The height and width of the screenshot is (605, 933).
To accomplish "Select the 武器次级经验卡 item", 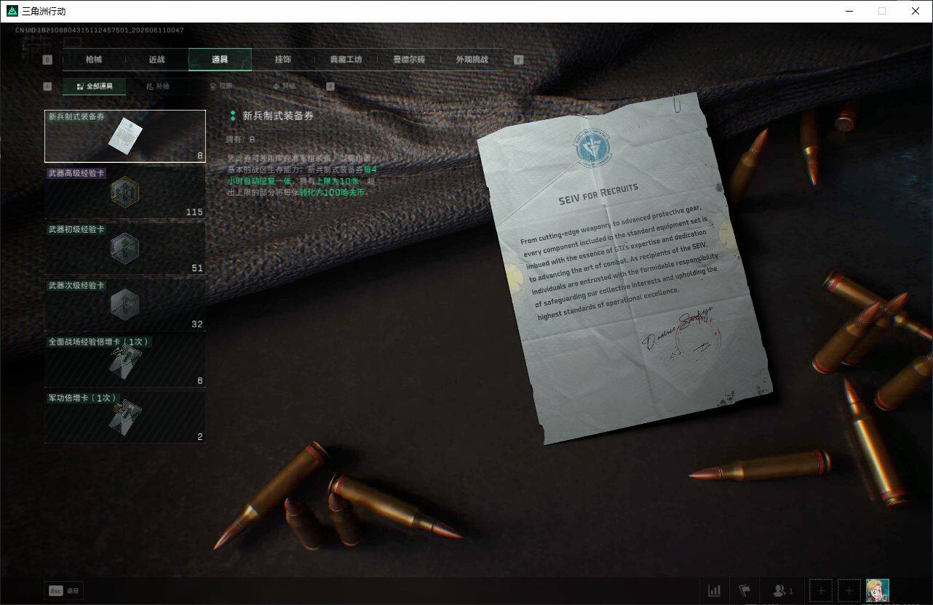I will [x=125, y=305].
